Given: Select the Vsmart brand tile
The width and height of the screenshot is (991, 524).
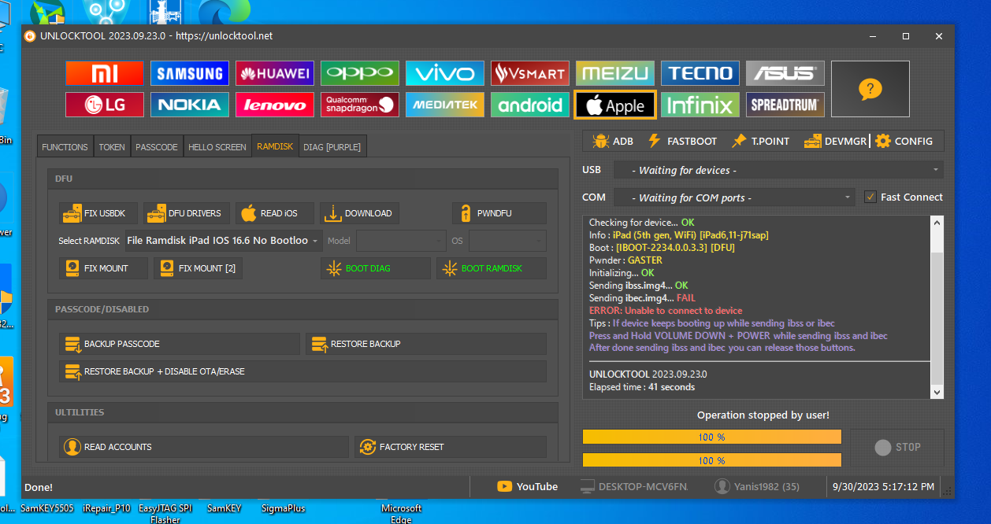Looking at the screenshot, I should (x=530, y=73).
